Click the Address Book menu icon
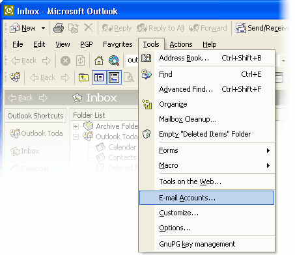This screenshot has height=255, width=295. [147, 58]
